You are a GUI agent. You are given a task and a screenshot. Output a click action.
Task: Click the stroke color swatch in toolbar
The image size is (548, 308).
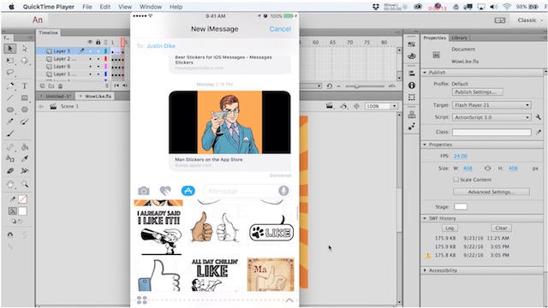23,199
